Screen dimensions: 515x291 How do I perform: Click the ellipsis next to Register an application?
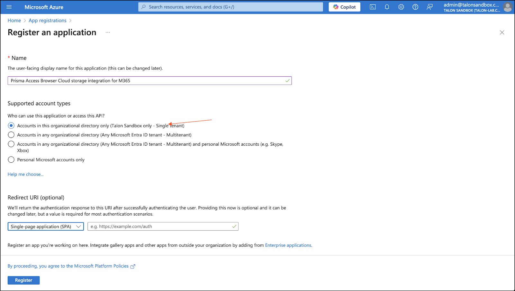(108, 32)
